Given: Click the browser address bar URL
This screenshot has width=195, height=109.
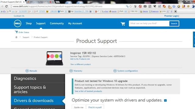Looking at the screenshot, I should tap(58, 6).
